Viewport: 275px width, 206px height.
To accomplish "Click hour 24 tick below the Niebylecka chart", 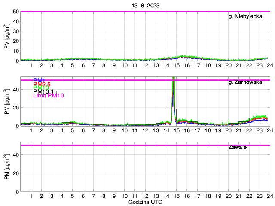I will coord(269,65).
